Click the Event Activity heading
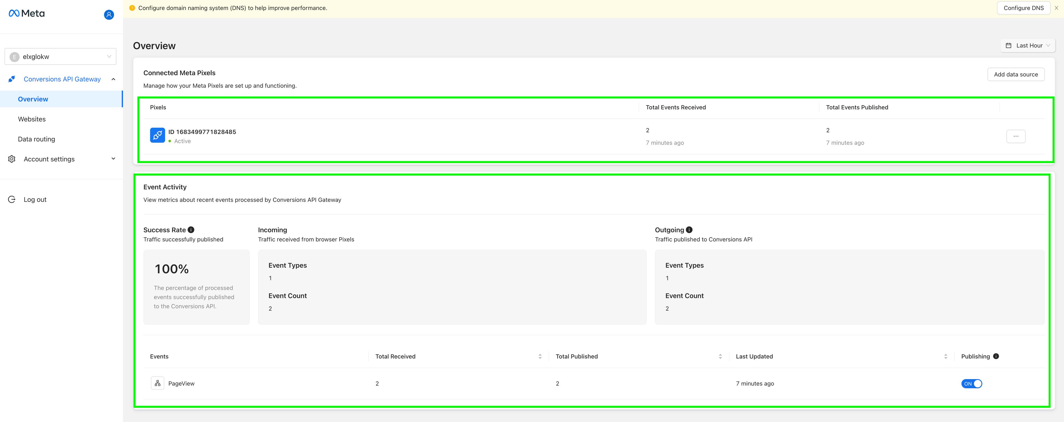 tap(165, 187)
